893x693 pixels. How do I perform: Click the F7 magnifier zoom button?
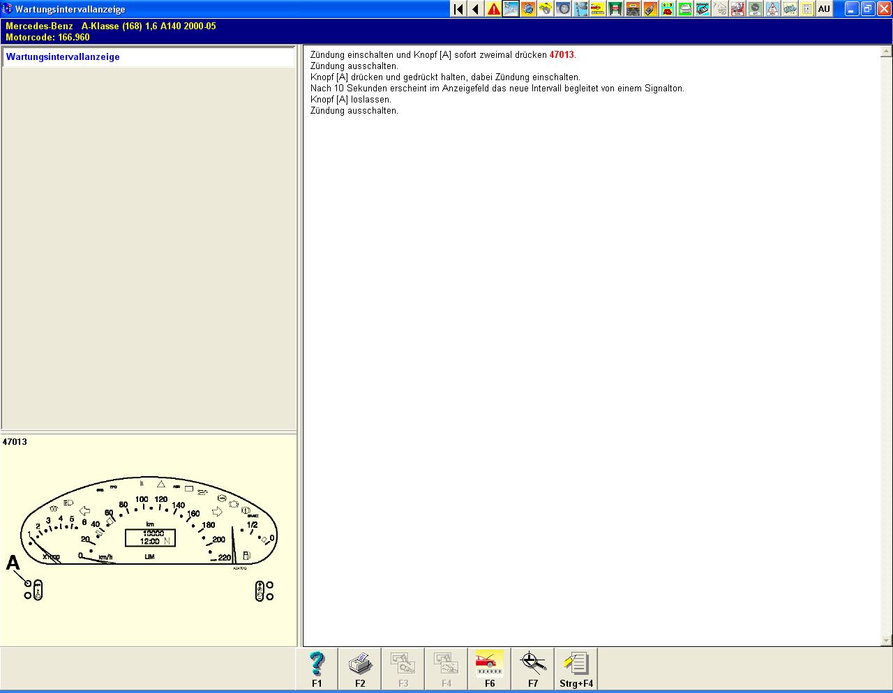533,669
